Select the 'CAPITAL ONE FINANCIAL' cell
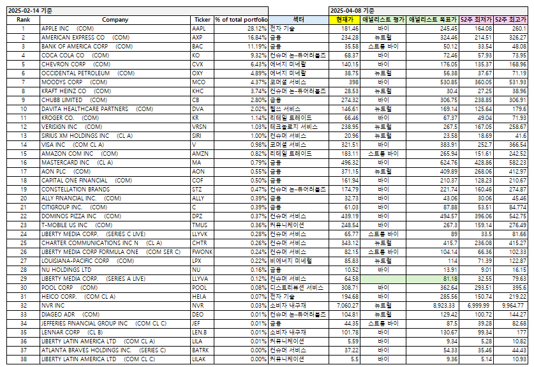534x367 pixels. [x=115, y=180]
